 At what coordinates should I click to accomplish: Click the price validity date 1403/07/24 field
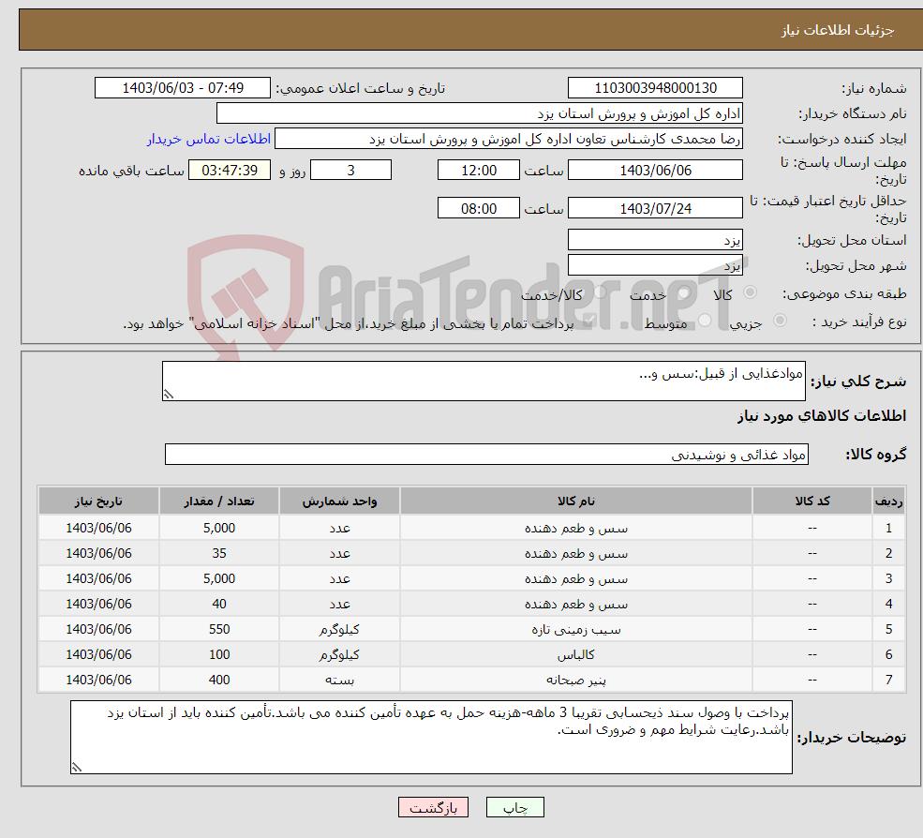click(655, 208)
